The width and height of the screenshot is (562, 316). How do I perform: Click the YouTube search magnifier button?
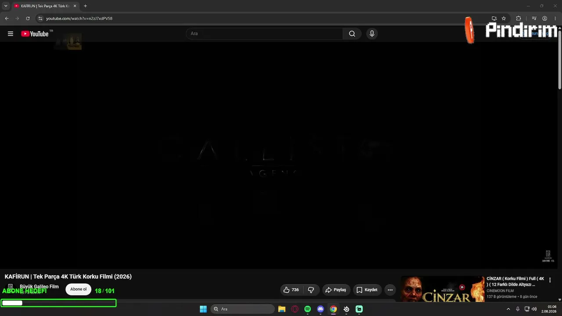352,34
